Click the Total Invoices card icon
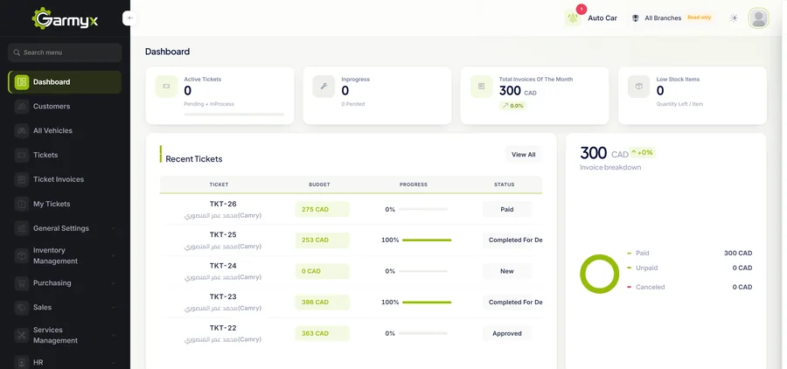The height and width of the screenshot is (369, 787). (x=481, y=87)
